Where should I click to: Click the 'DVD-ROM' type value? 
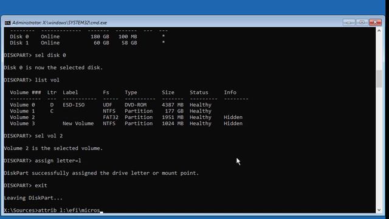136,105
